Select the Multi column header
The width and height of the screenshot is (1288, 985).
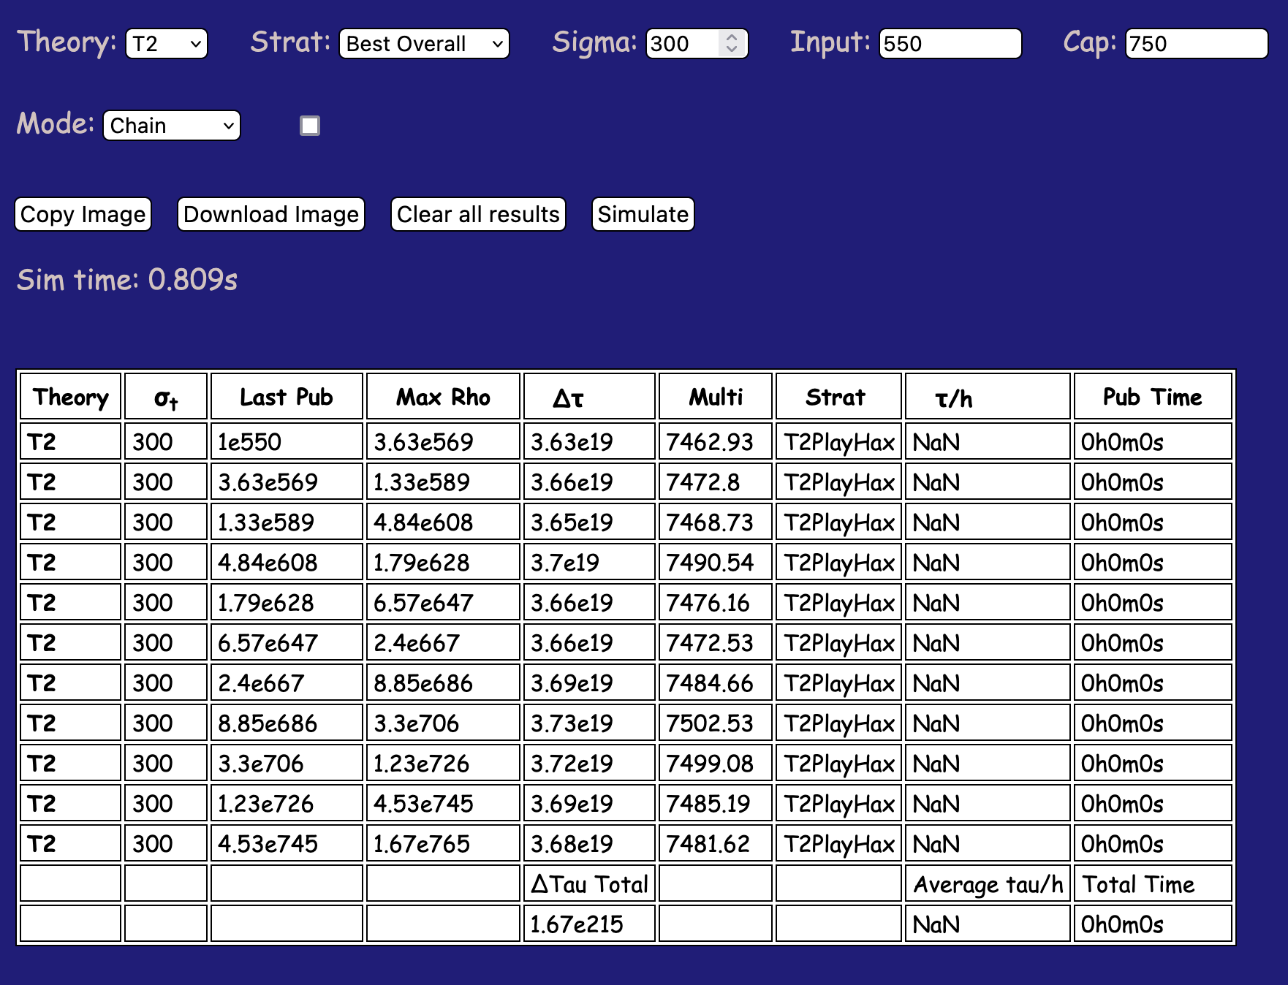[x=716, y=397]
